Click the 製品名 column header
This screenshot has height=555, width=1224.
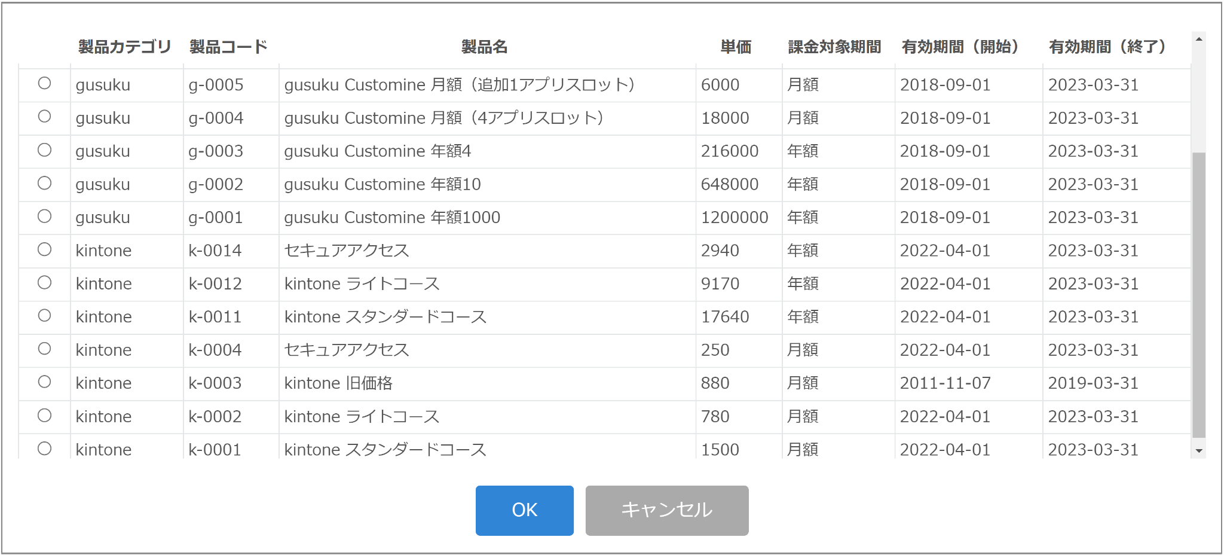[485, 47]
